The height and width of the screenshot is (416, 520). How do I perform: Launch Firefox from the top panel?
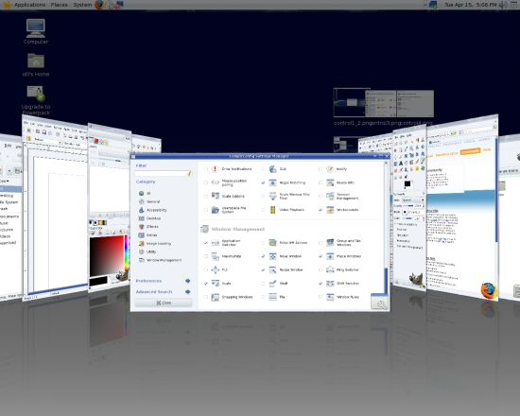coord(99,5)
